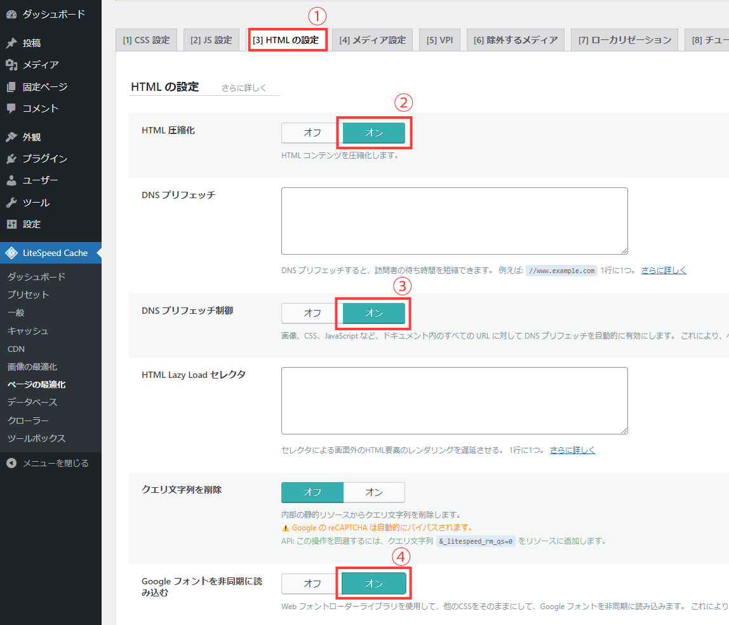The width and height of the screenshot is (729, 625).
Task: Open the コメント menu item
Action: pos(51,109)
